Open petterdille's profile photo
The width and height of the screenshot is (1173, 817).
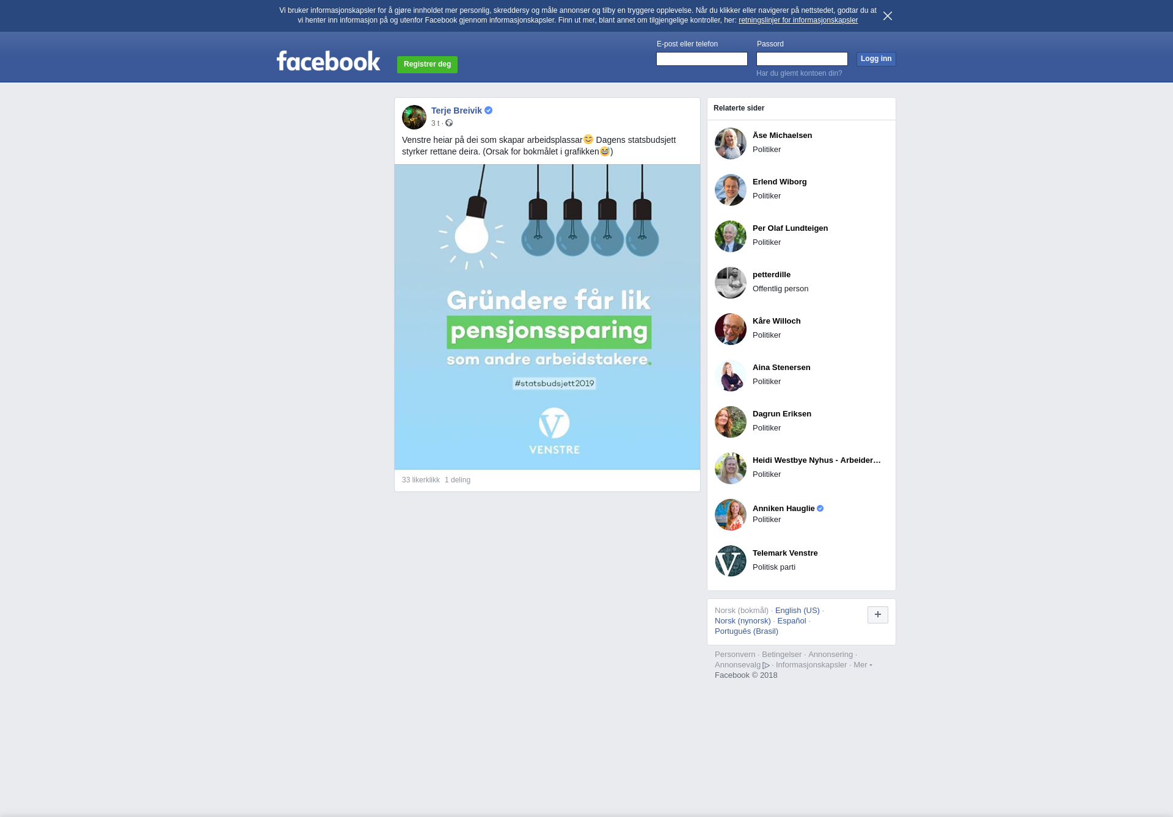click(x=731, y=283)
